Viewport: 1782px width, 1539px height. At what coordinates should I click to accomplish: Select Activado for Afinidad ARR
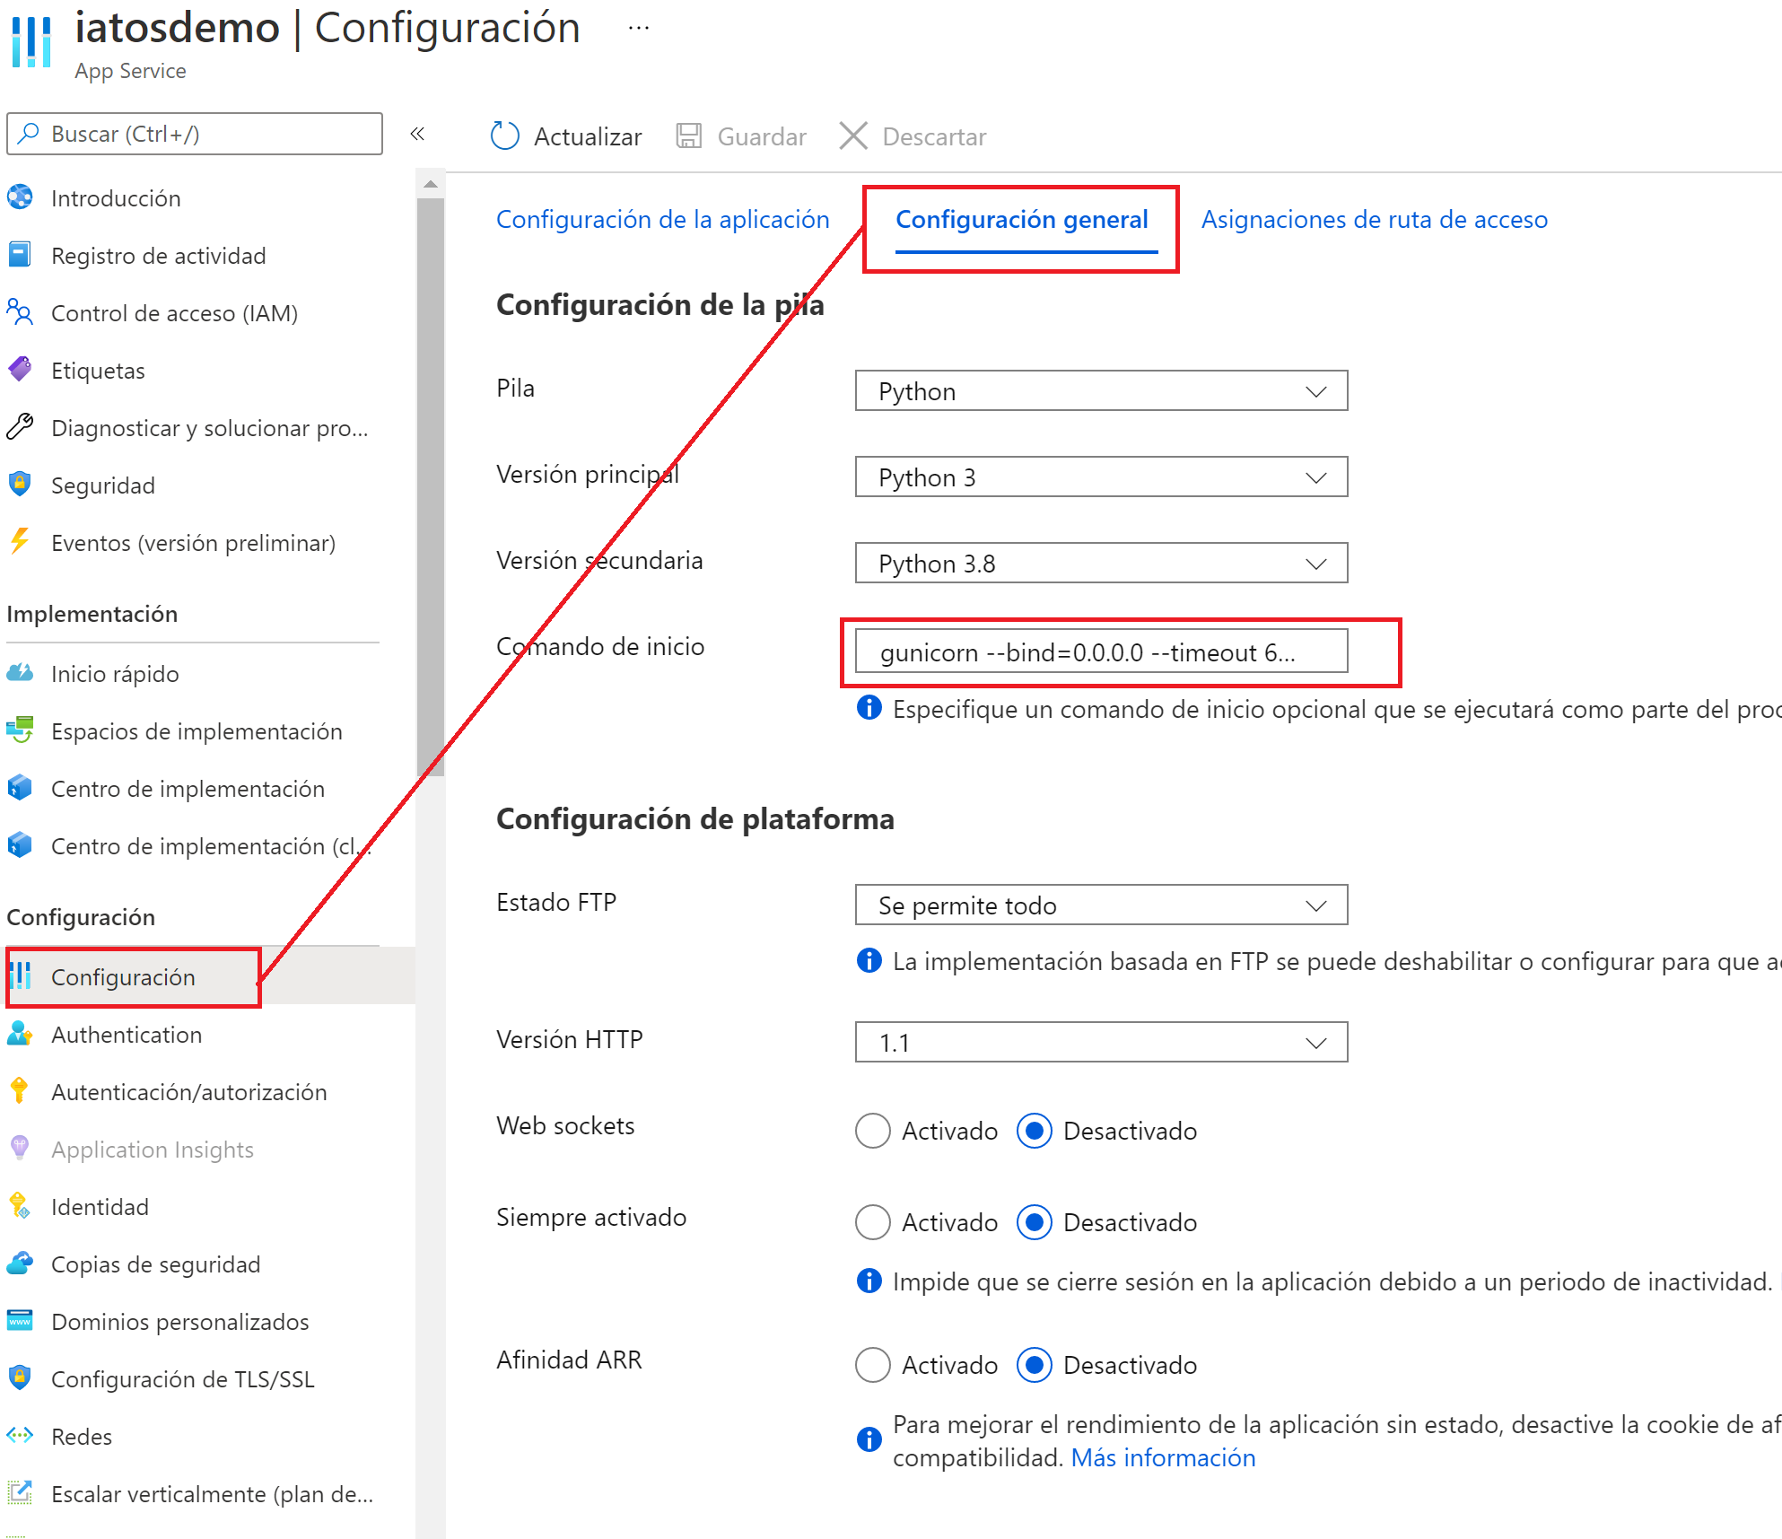coord(872,1365)
